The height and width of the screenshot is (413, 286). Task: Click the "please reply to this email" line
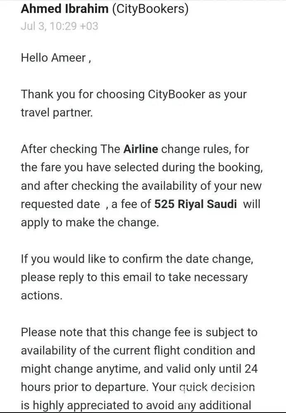pos(134,277)
